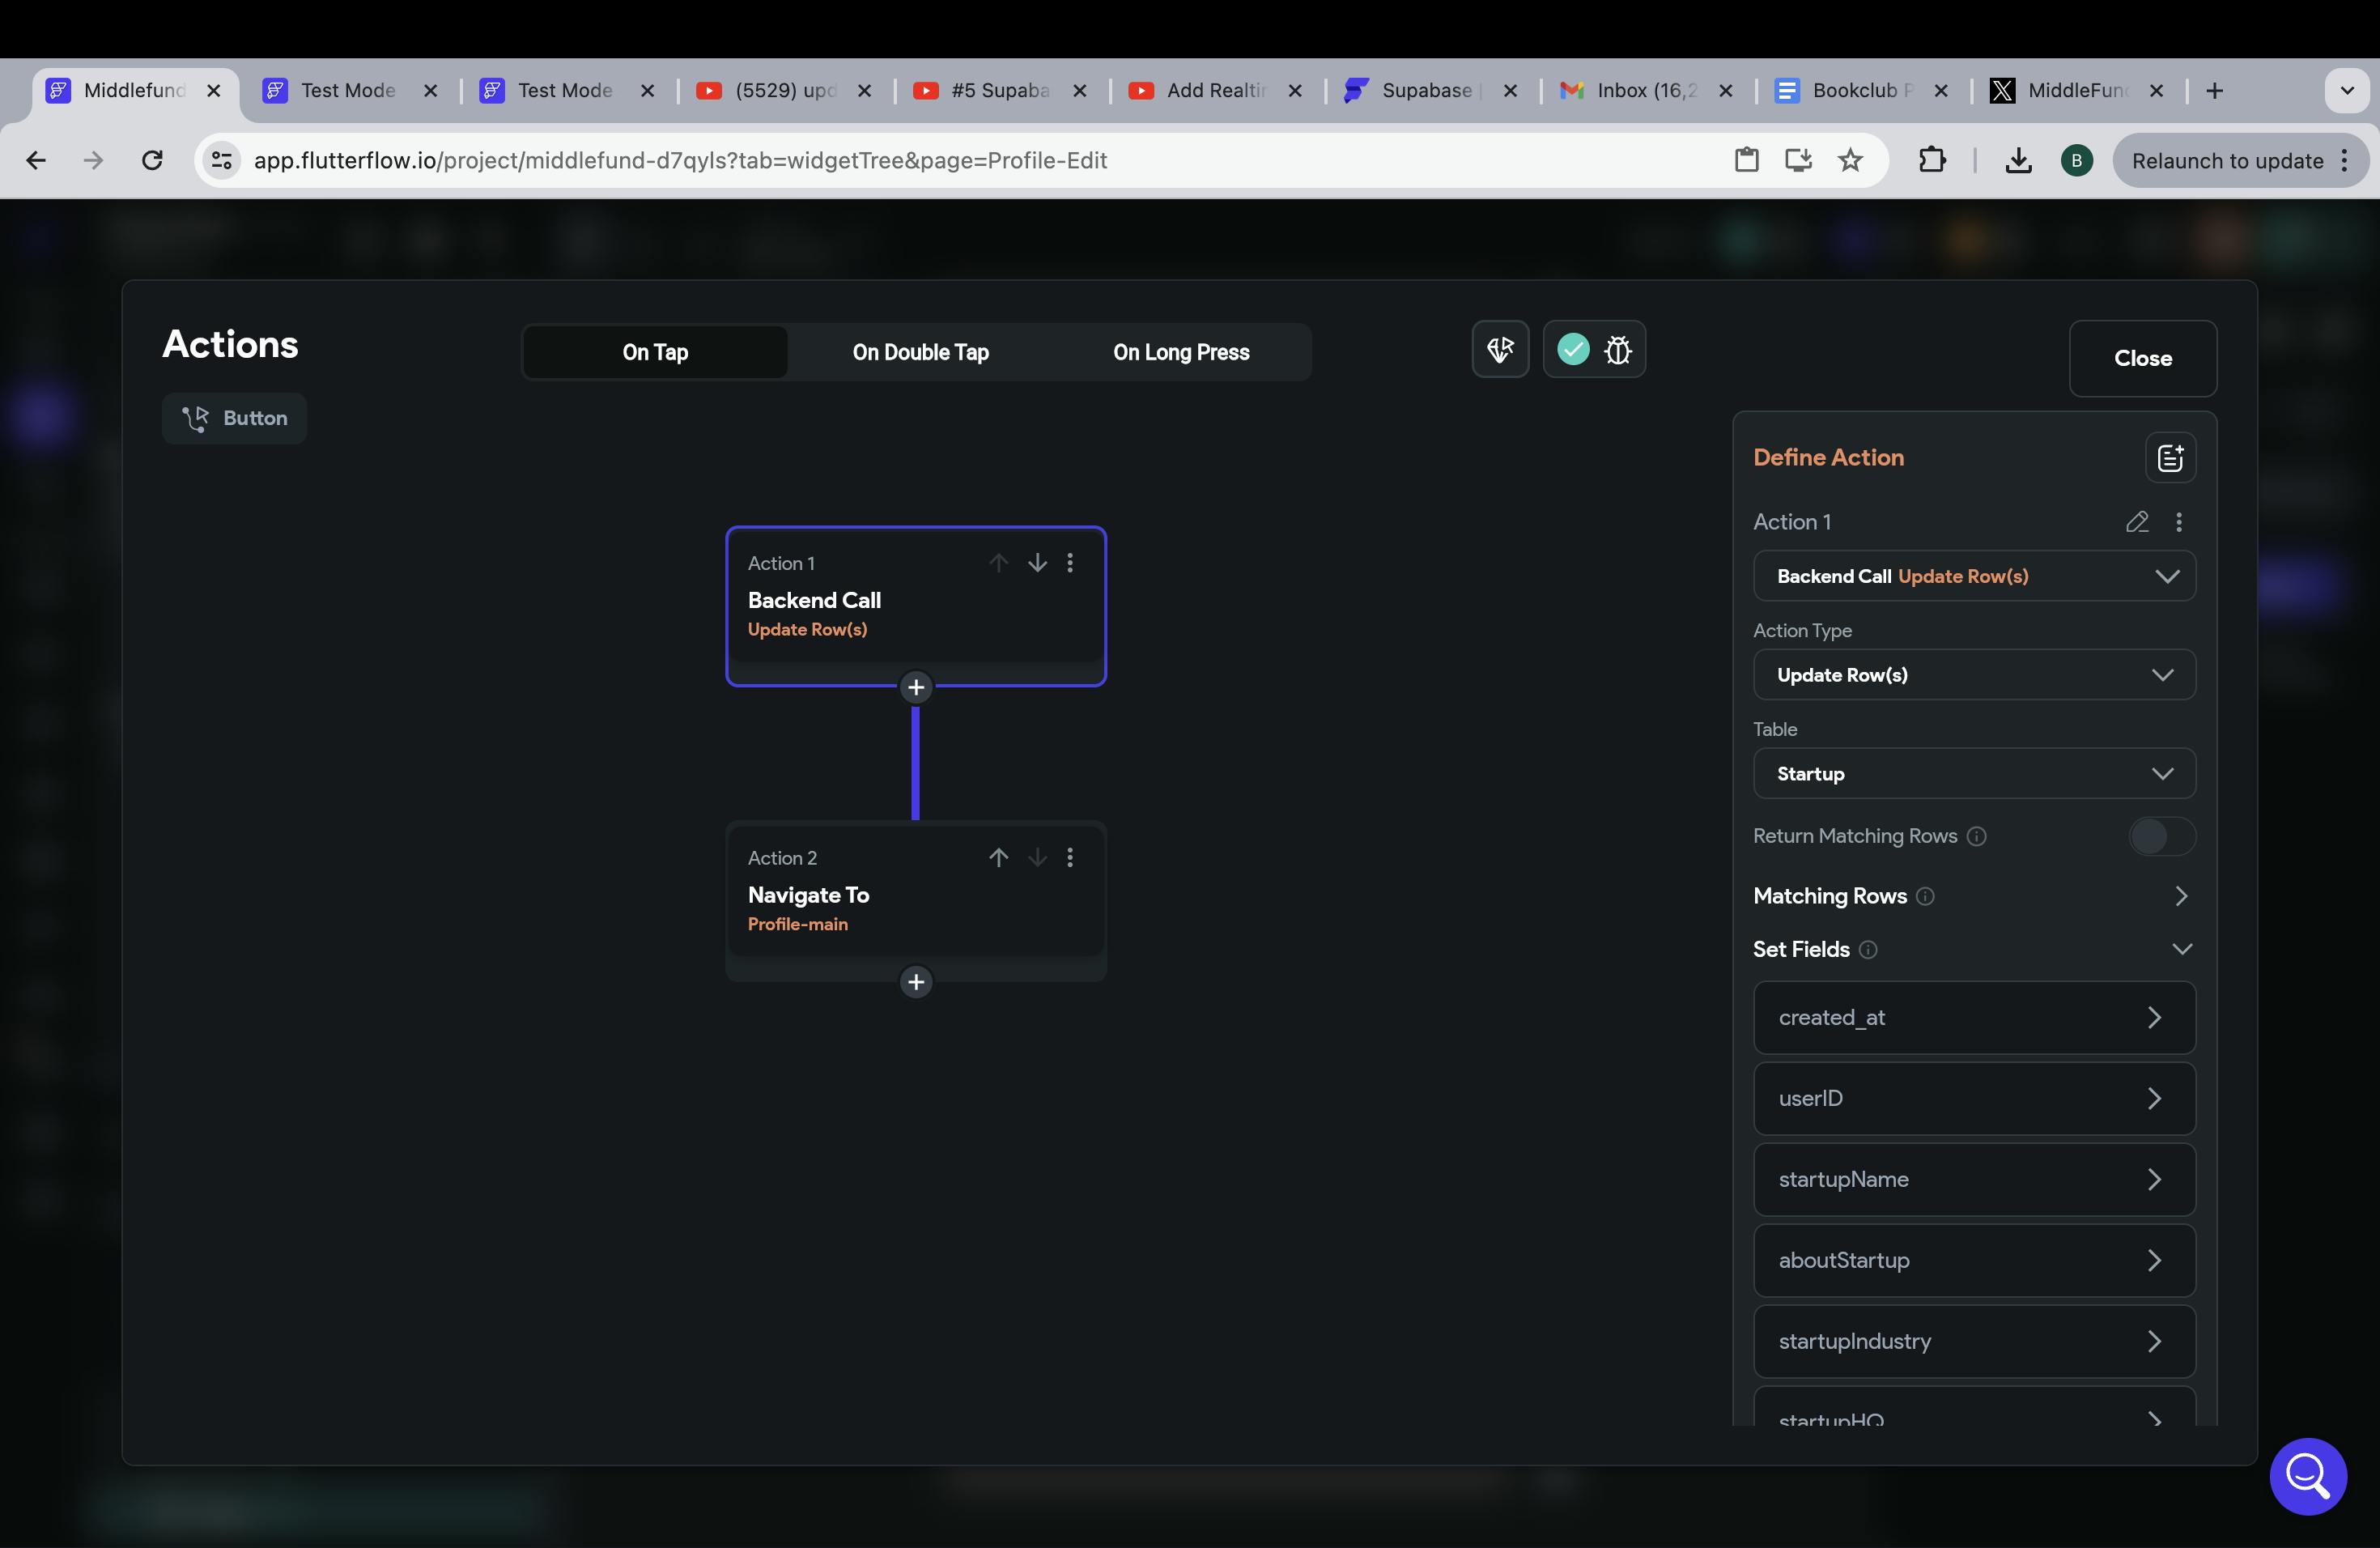Click the action flow interaction icon button

click(1500, 349)
